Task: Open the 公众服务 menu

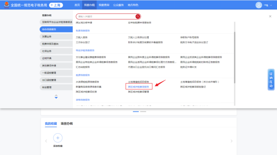Action: [119, 5]
